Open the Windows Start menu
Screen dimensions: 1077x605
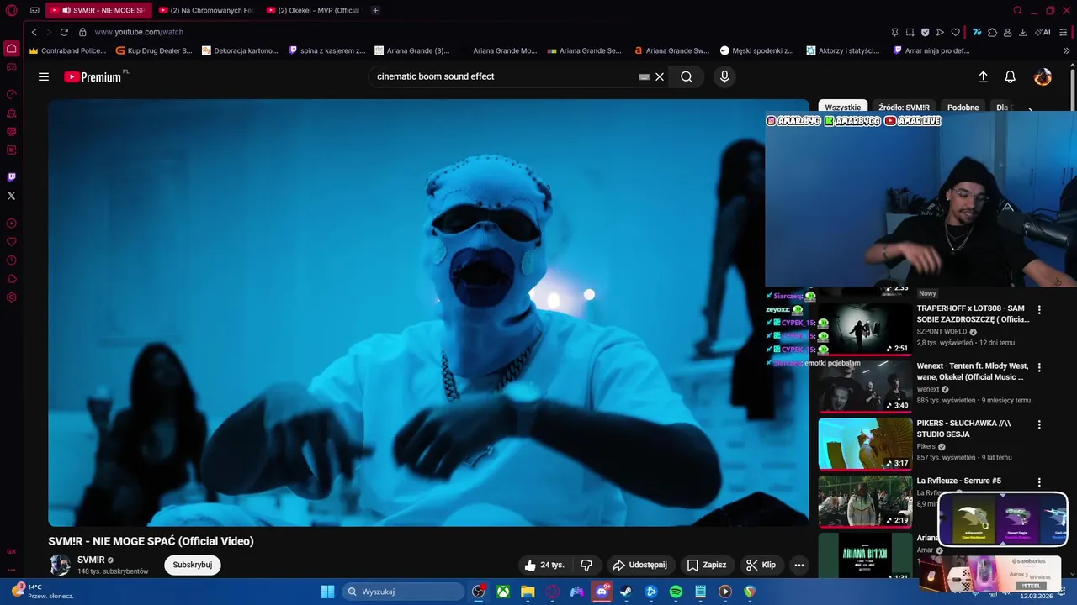[x=327, y=592]
